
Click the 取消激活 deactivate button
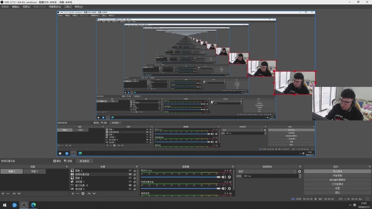[x=84, y=161]
